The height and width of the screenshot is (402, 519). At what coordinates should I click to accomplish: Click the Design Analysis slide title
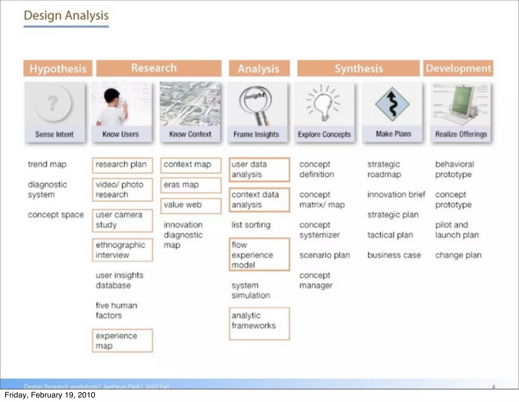(66, 16)
